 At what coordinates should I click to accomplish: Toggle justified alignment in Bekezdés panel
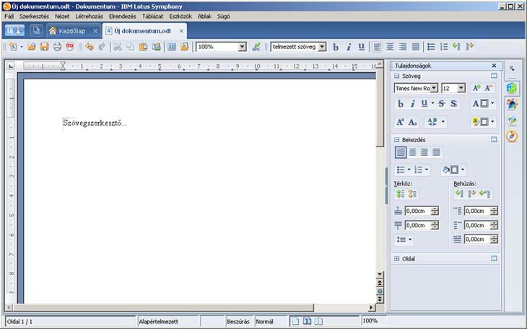click(x=437, y=152)
